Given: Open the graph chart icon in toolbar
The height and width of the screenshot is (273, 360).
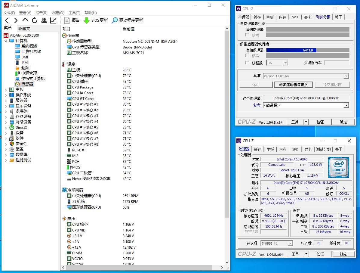Looking at the screenshot, I should (x=53, y=20).
